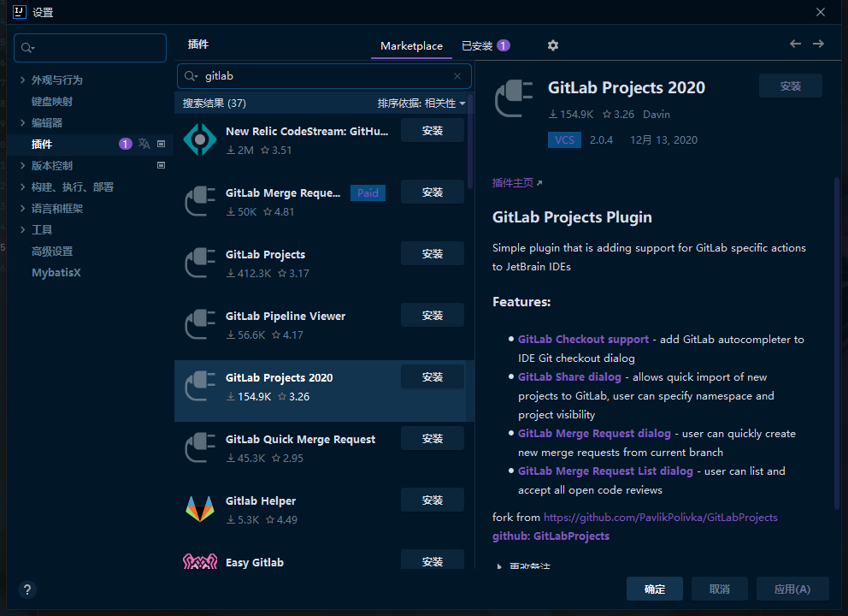848x616 pixels.
Task: Click the GitLab Pipeline Viewer title
Action: pyautogui.click(x=285, y=316)
